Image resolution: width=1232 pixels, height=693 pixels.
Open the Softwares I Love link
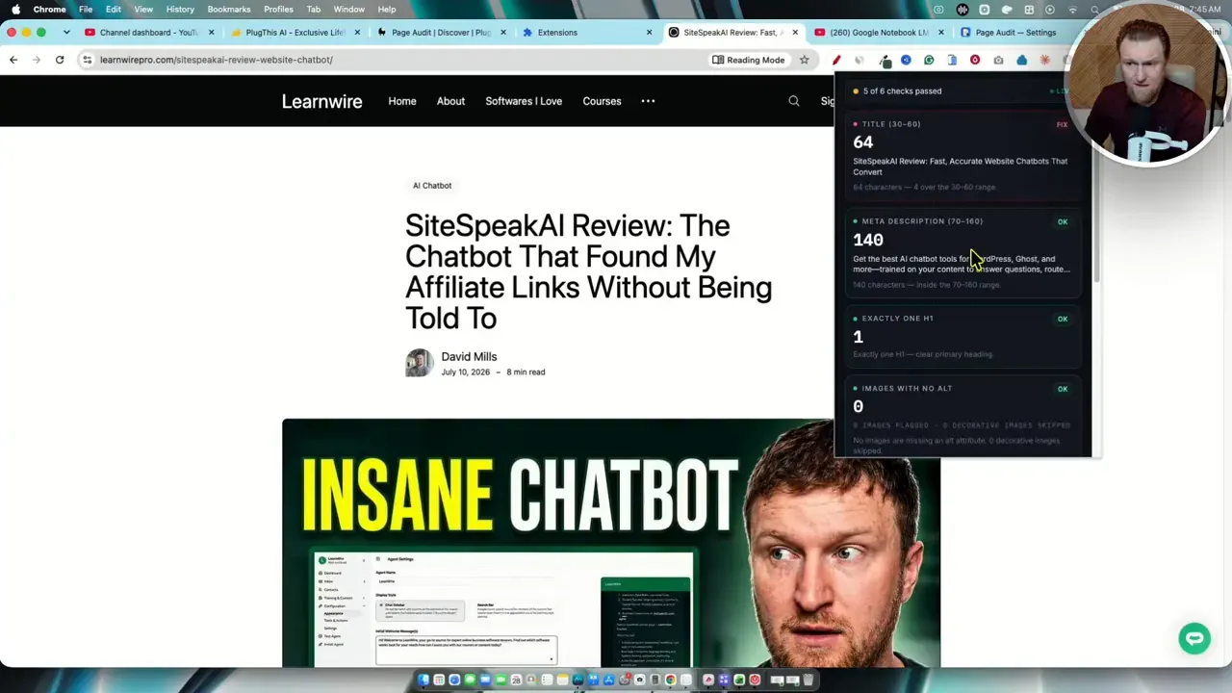pos(524,101)
